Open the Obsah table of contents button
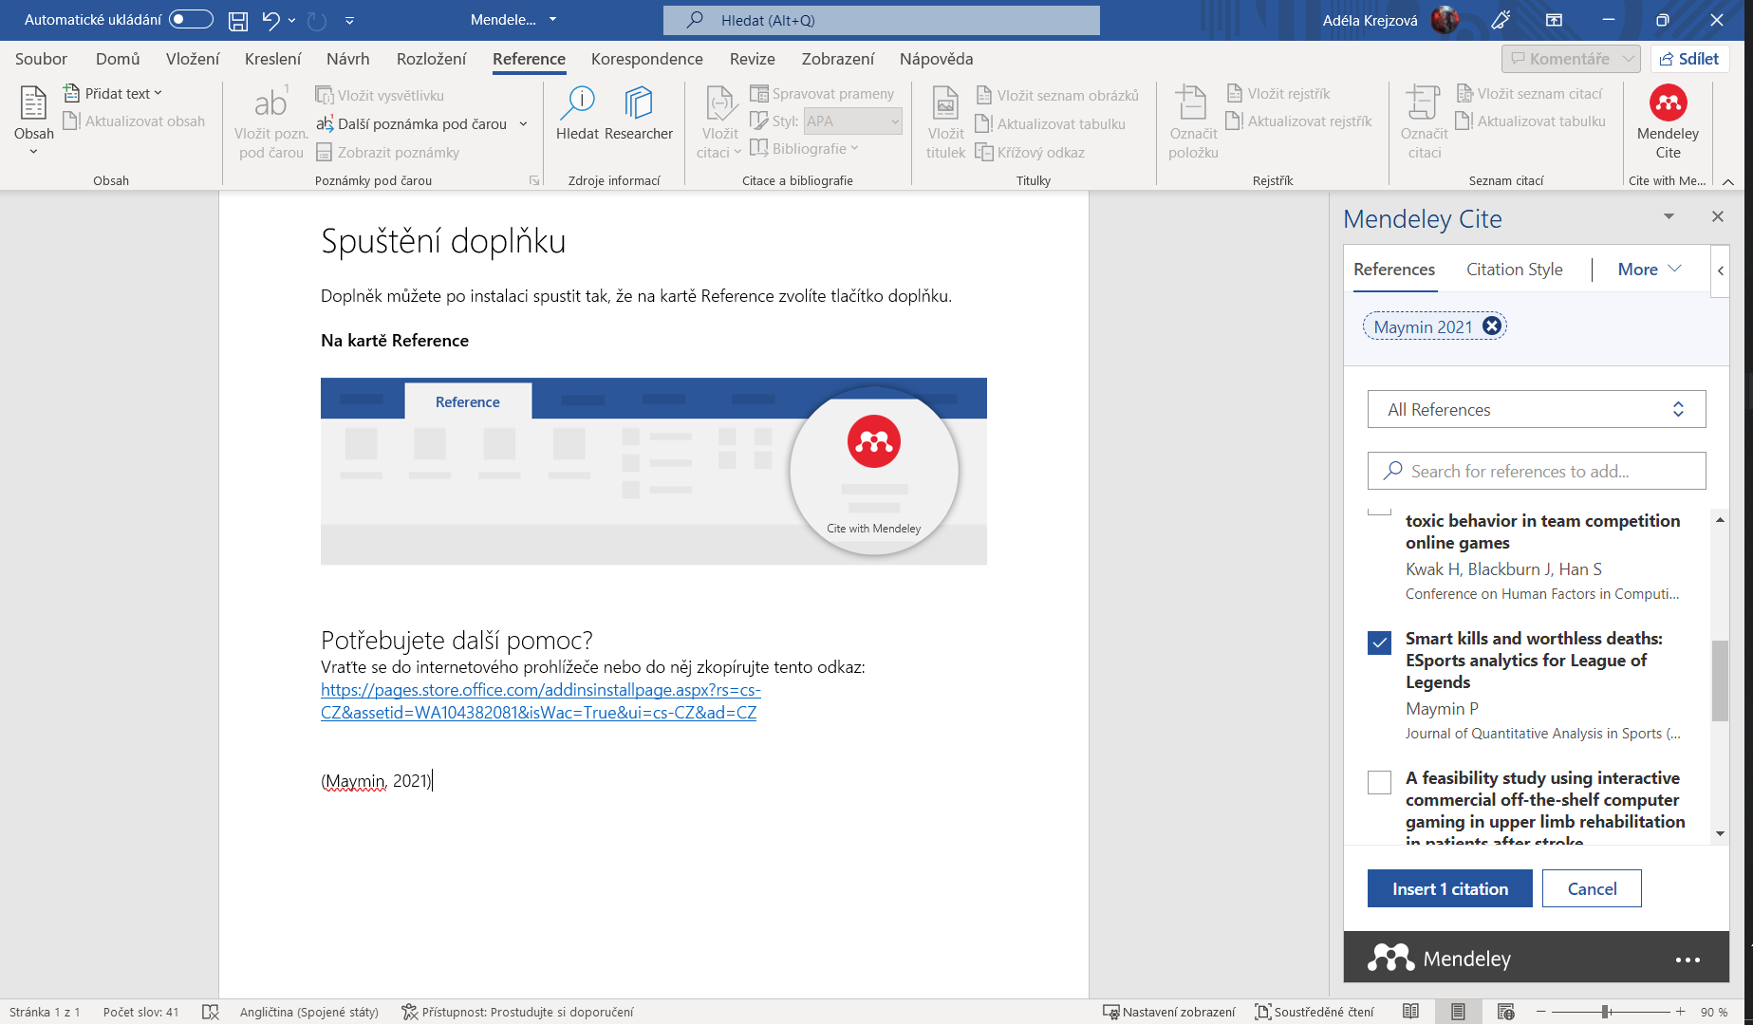The height and width of the screenshot is (1025, 1753). click(x=33, y=121)
